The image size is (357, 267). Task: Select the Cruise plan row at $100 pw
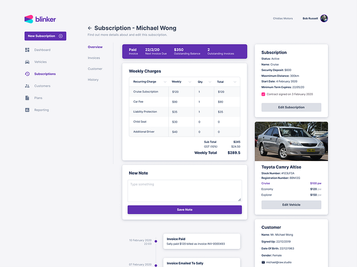pyautogui.click(x=291, y=183)
